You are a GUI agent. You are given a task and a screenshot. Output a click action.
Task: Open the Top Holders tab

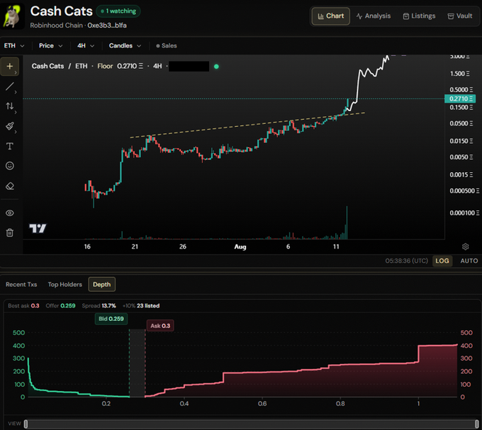click(65, 284)
